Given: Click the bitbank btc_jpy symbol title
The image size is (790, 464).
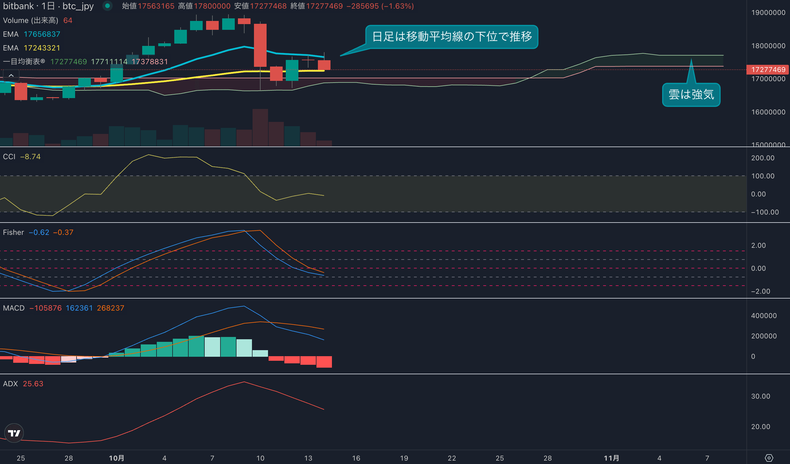Looking at the screenshot, I should coord(48,6).
